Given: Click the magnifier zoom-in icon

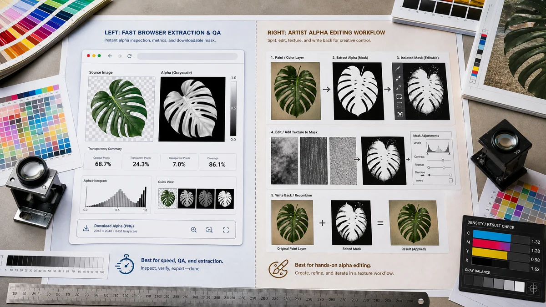Looking at the screenshot, I should click(193, 230).
